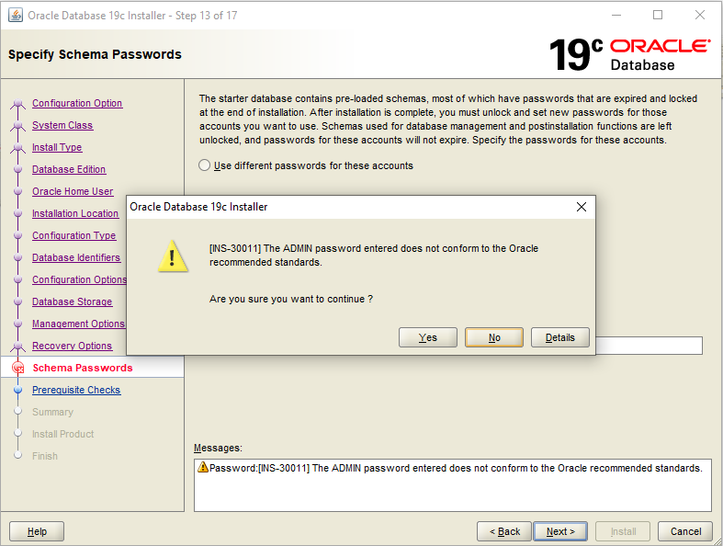Screen dimensions: 723x546
Task: Close the INS-30011 warning dialog
Action: [582, 207]
